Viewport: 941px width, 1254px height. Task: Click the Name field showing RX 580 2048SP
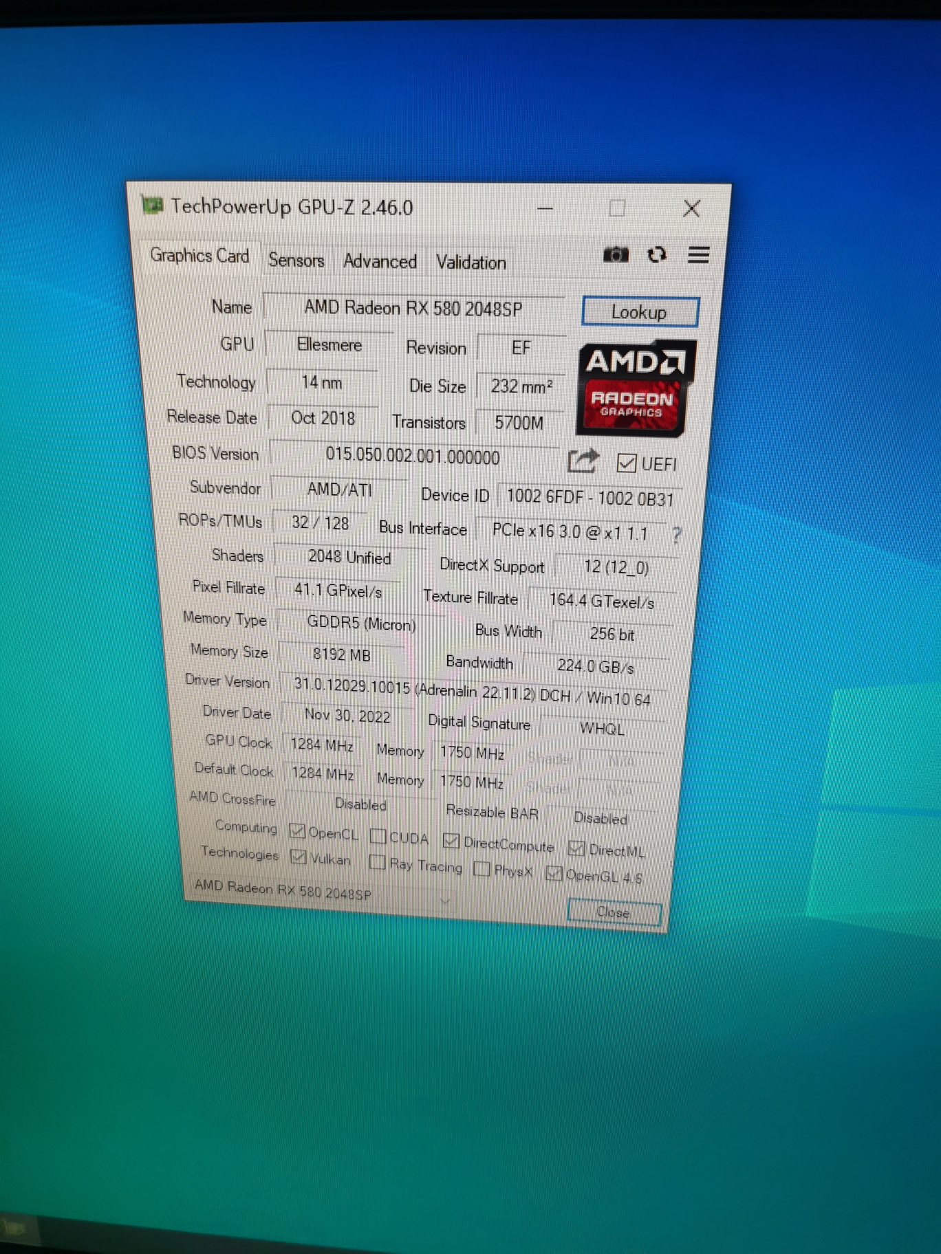413,308
